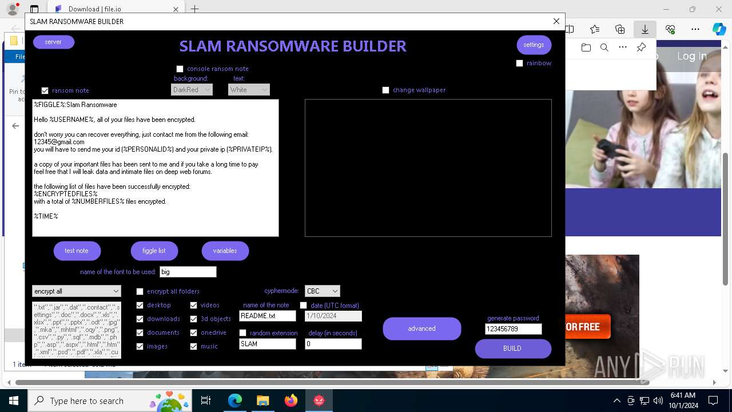Click the server button
Image resolution: width=732 pixels, height=412 pixels.
[x=54, y=42]
